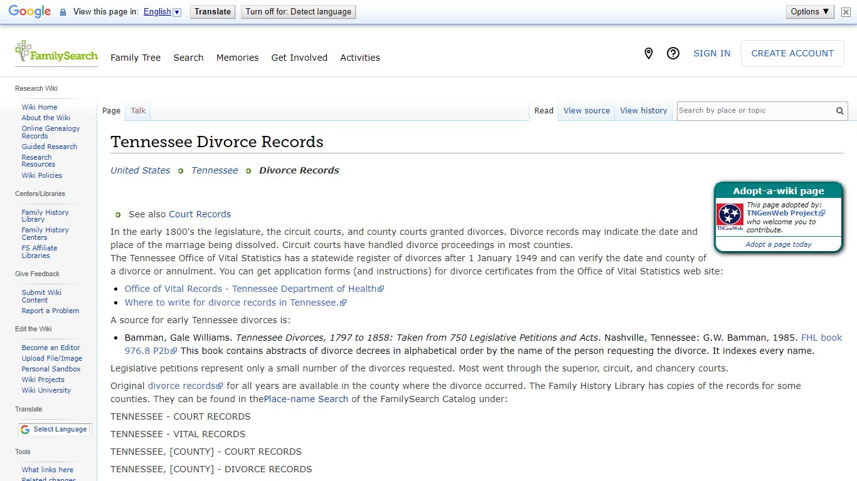The height and width of the screenshot is (481, 857).
Task: Open Office of Vital Records link
Action: click(x=254, y=289)
